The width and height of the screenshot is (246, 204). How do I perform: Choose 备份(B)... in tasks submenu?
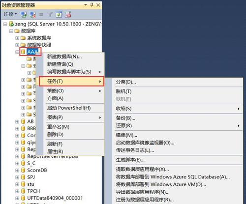coord(125,118)
